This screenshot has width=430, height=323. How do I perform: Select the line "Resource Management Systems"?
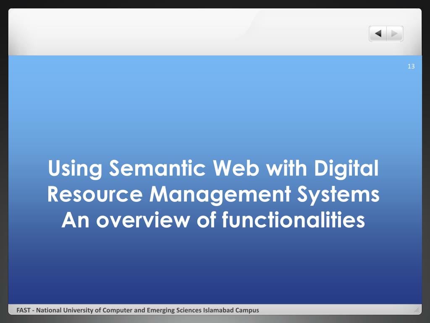[213, 194]
